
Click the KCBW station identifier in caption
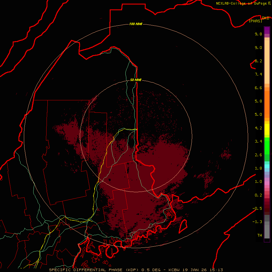point(174,270)
